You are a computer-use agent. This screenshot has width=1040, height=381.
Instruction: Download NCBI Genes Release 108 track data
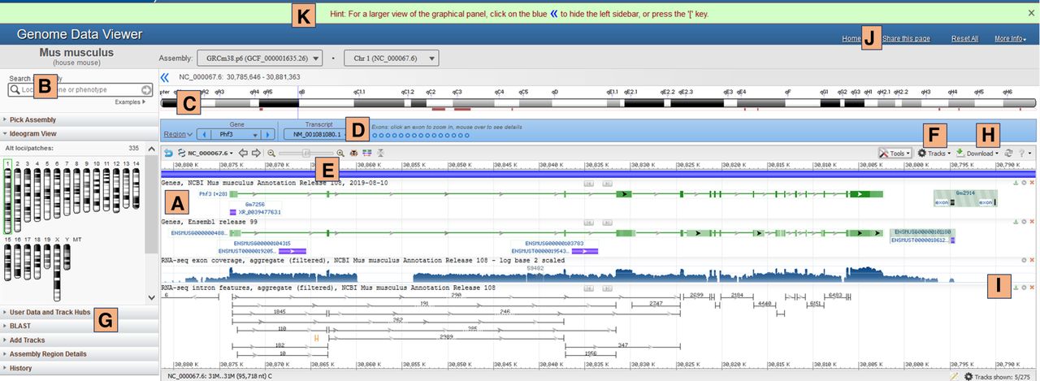[1016, 183]
